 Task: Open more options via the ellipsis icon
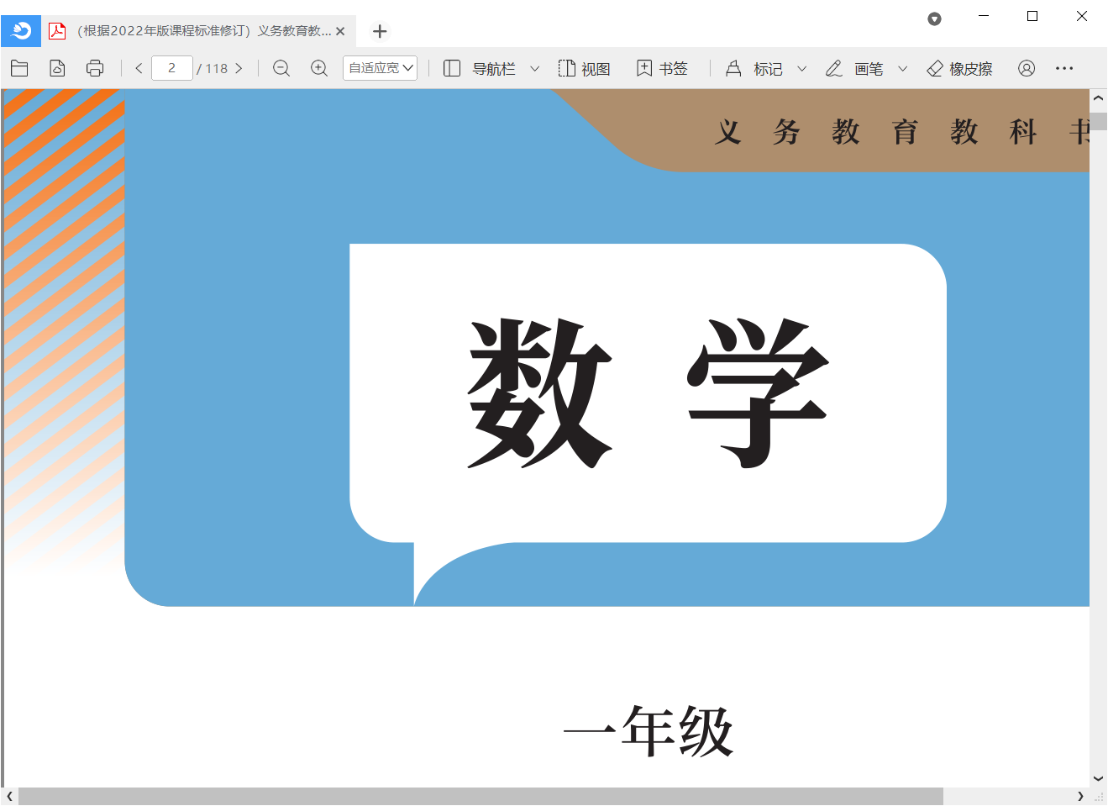(x=1064, y=68)
